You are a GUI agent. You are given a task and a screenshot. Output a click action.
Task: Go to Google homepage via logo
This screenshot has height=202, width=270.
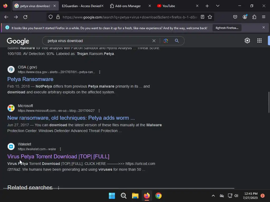tap(18, 41)
